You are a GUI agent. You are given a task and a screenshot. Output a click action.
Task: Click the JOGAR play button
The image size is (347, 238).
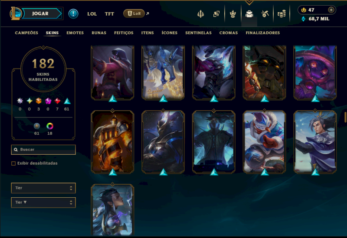click(41, 13)
